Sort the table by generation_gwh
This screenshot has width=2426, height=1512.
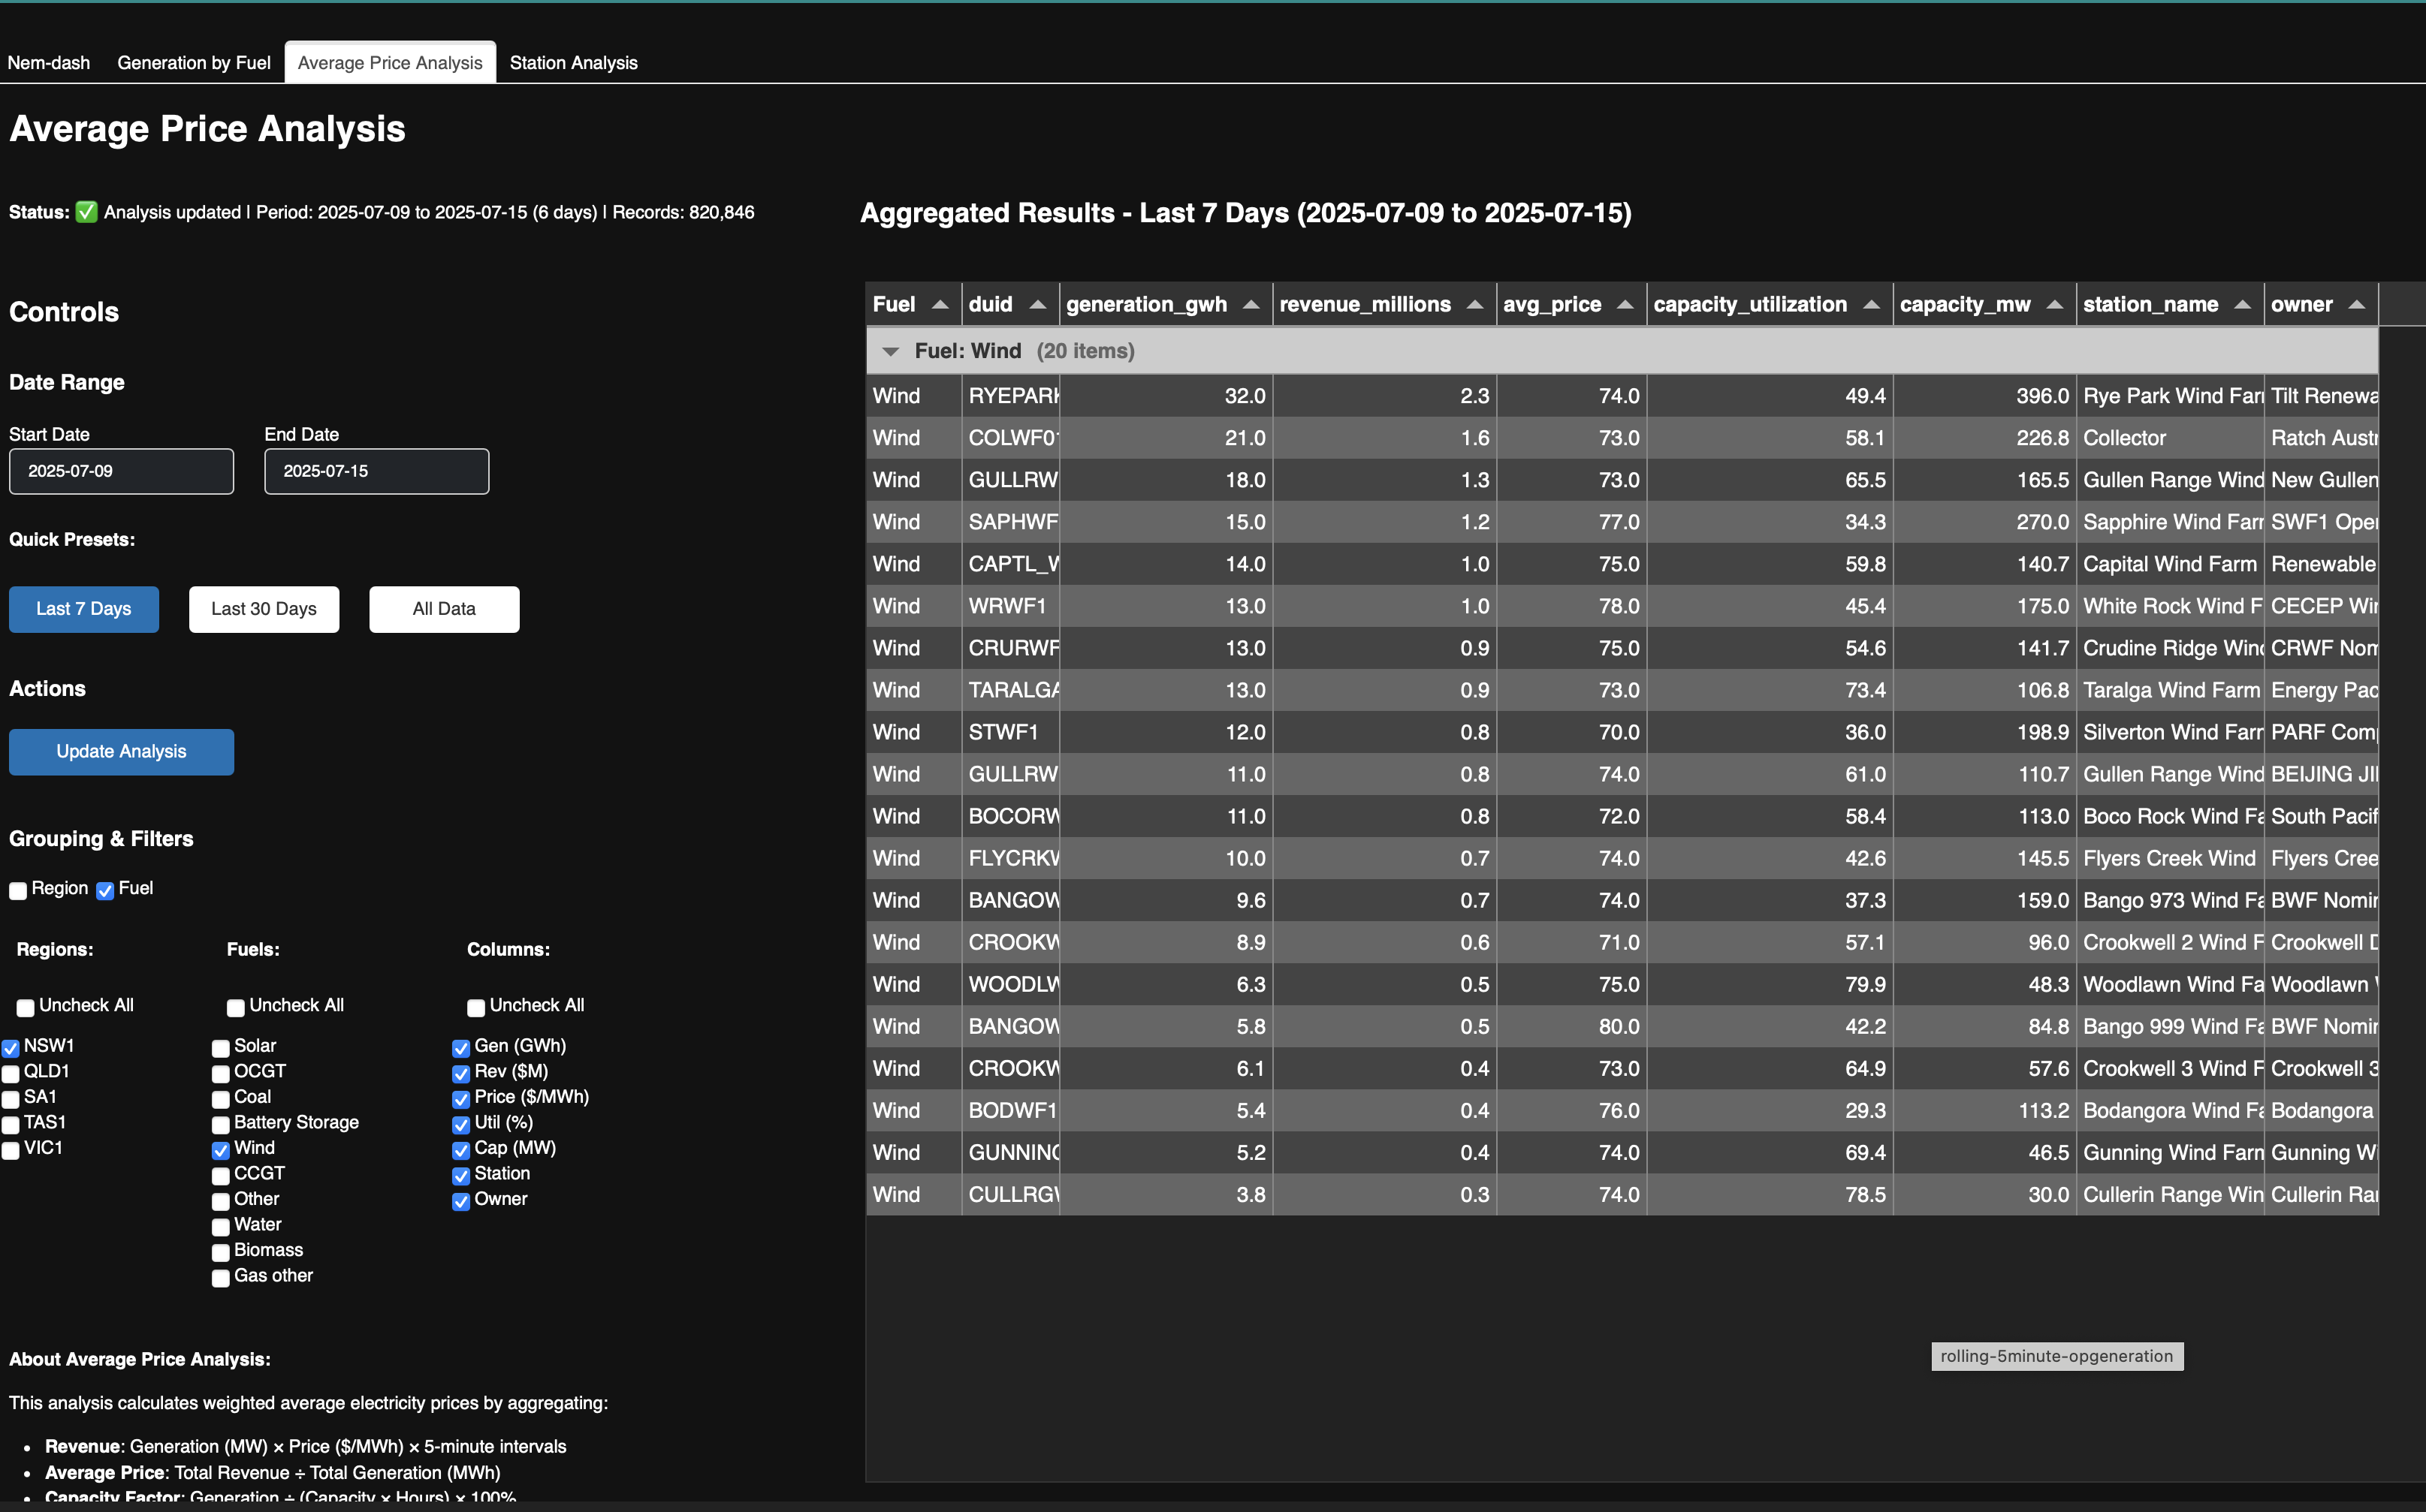point(1251,305)
